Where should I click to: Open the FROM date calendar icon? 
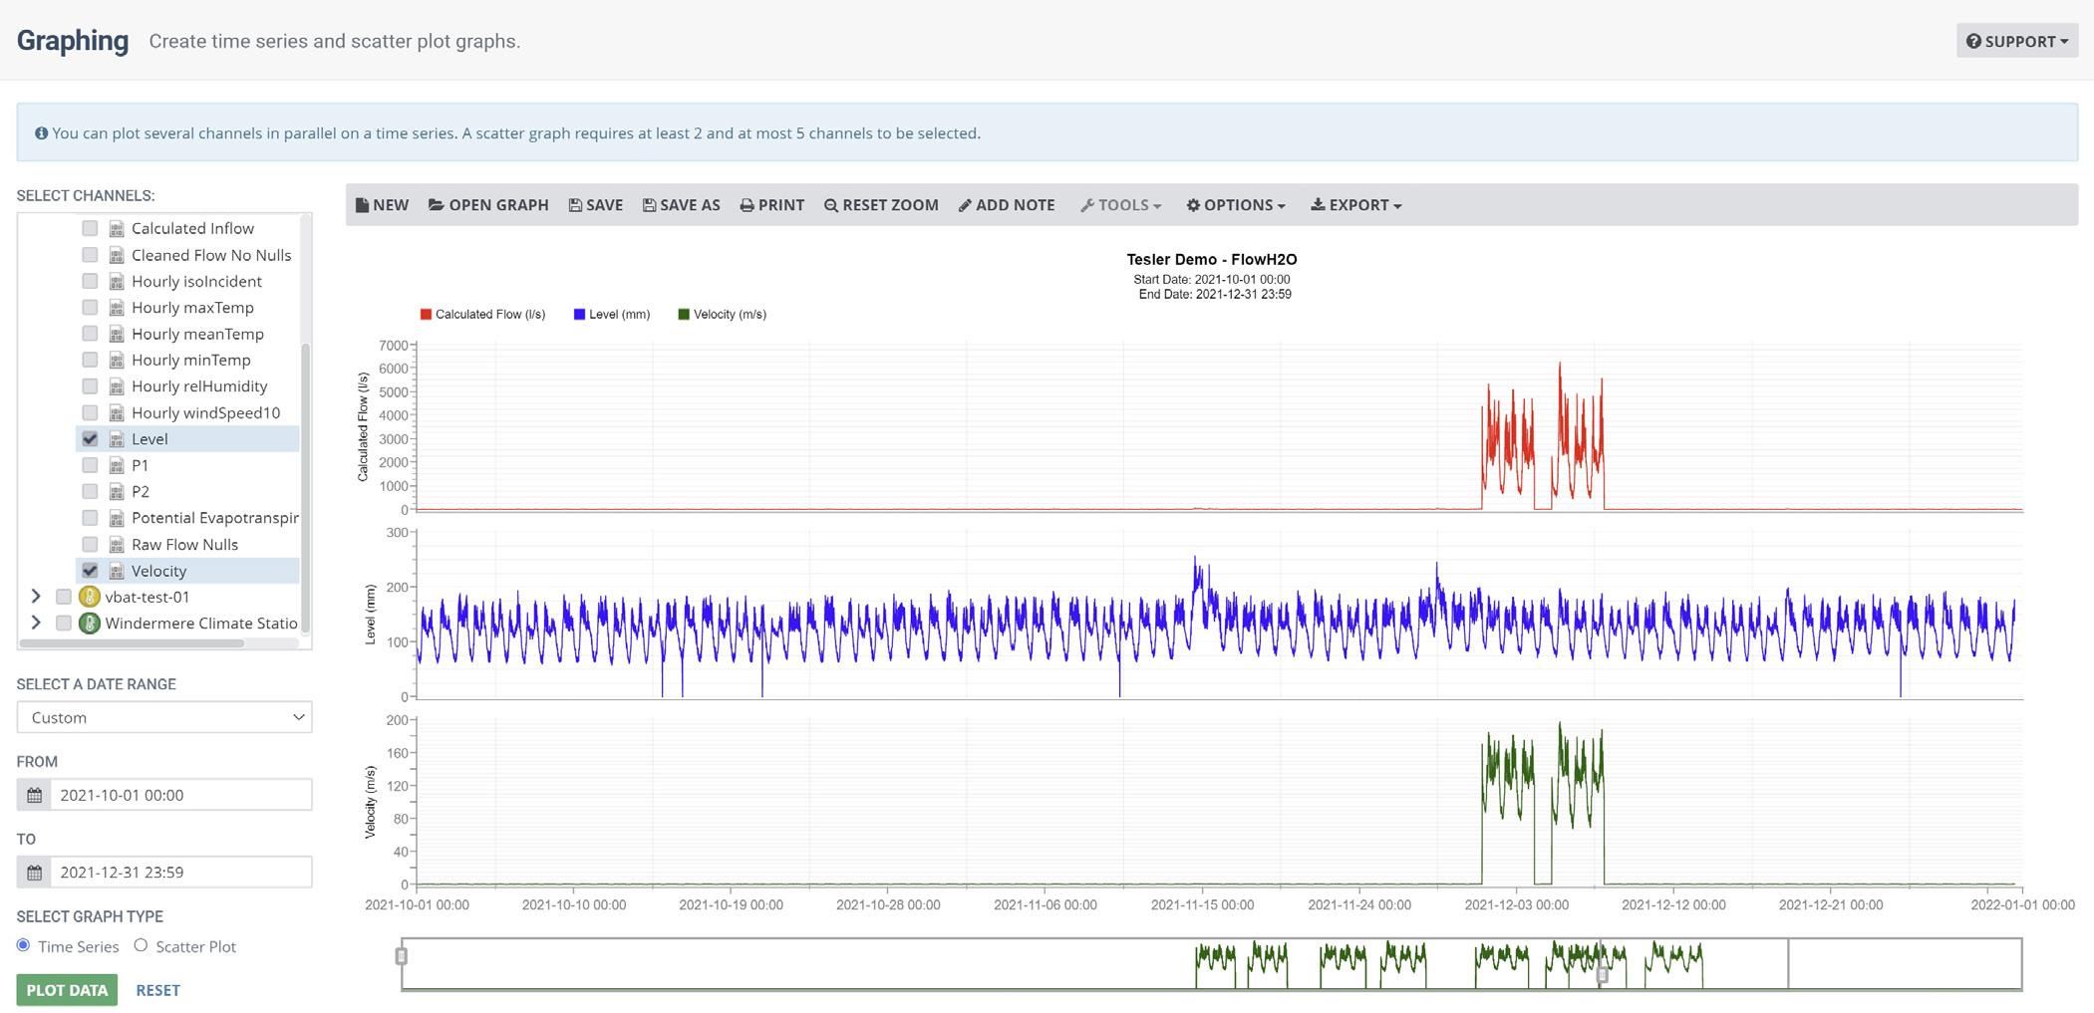pyautogui.click(x=34, y=795)
